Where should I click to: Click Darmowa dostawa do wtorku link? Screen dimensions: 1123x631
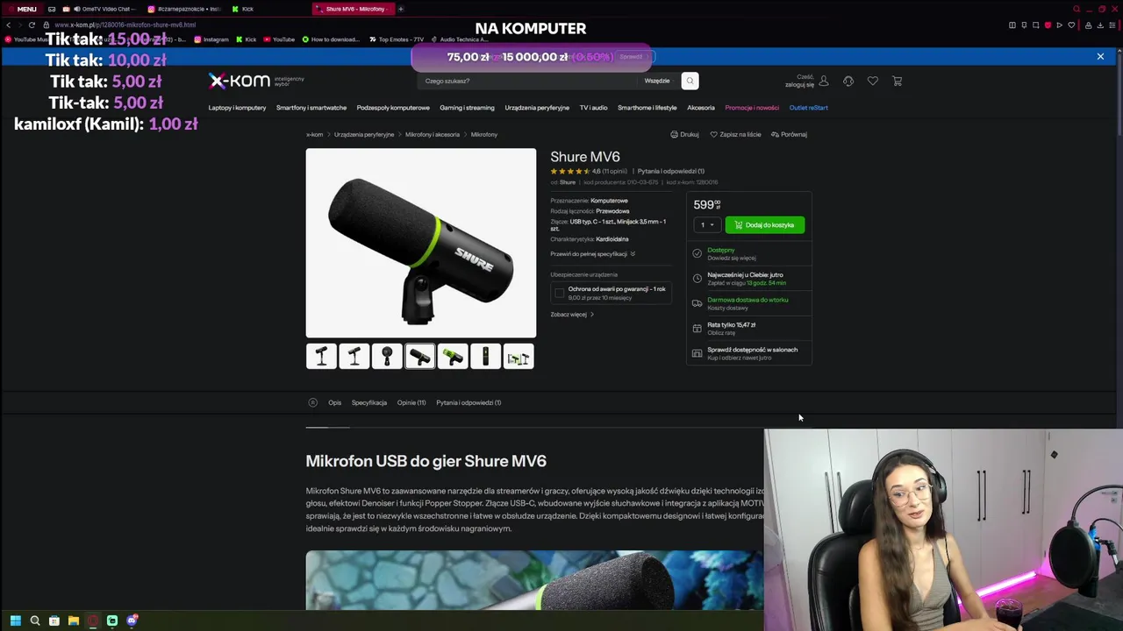coord(747,300)
